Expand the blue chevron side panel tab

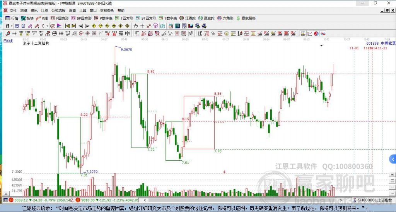[393, 159]
